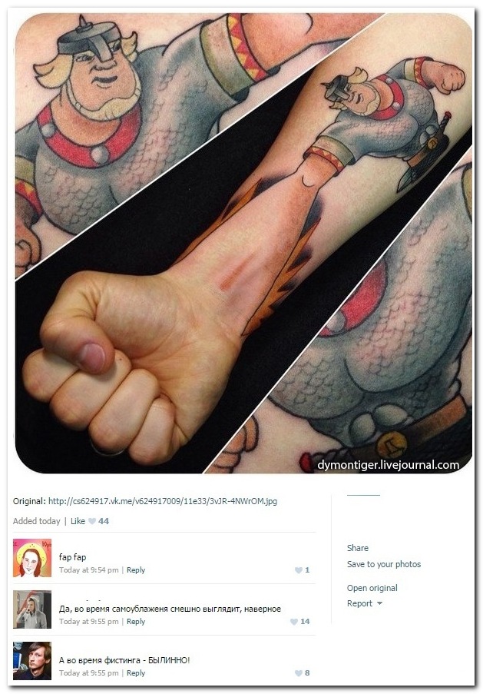Viewport: 483px width, 694px height.
Task: Open the haloed cartoon face avatar
Action: pyautogui.click(x=32, y=558)
